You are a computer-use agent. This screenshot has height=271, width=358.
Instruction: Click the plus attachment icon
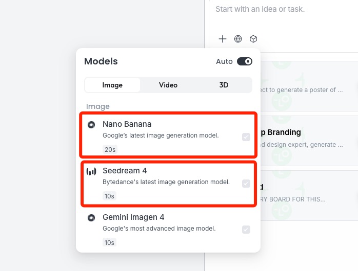pos(223,39)
